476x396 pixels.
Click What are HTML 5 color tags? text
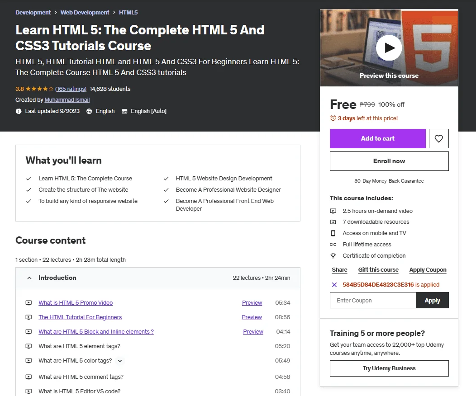coord(75,361)
